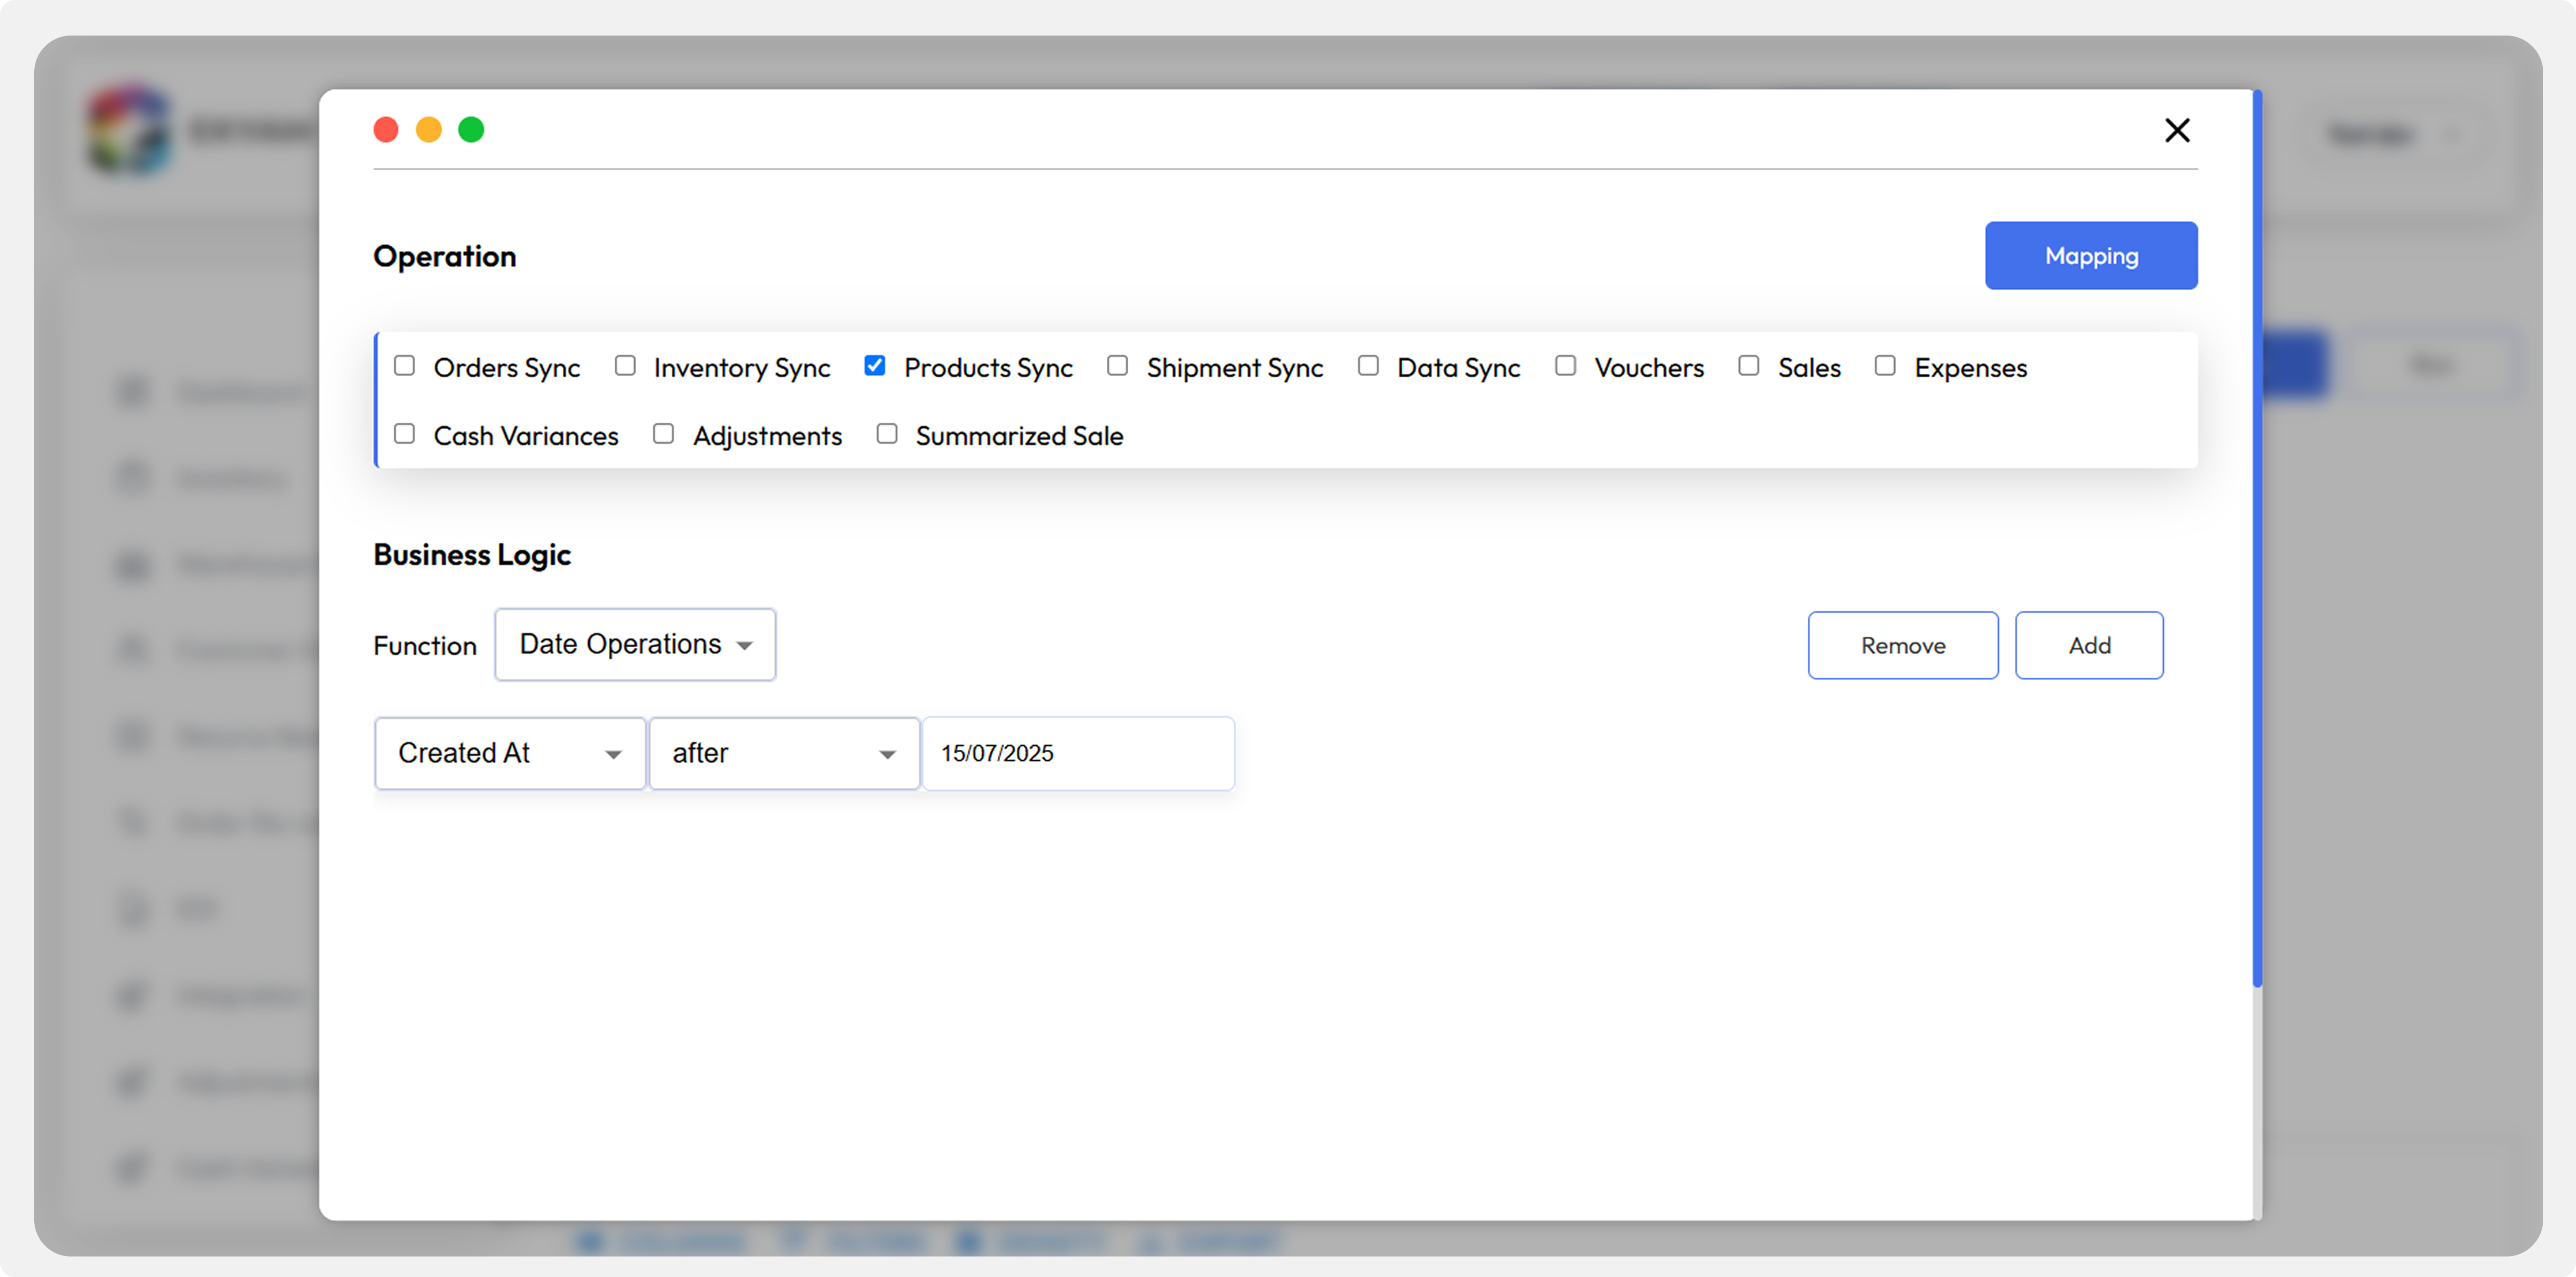2576x1277 pixels.
Task: Open the 'after' comparison dropdown
Action: [x=784, y=753]
